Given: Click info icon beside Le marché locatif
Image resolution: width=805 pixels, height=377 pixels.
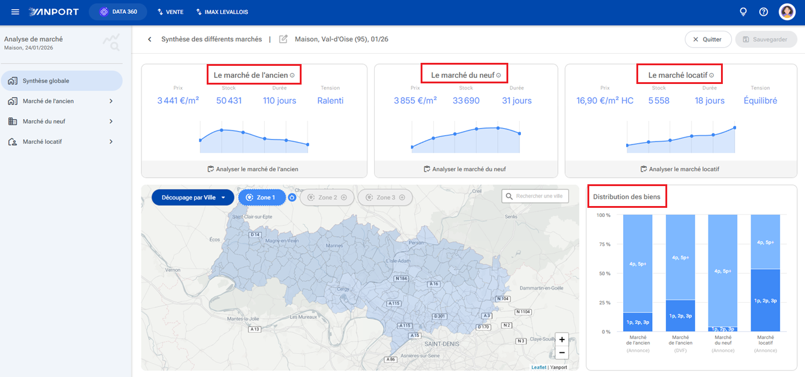Looking at the screenshot, I should (x=711, y=76).
